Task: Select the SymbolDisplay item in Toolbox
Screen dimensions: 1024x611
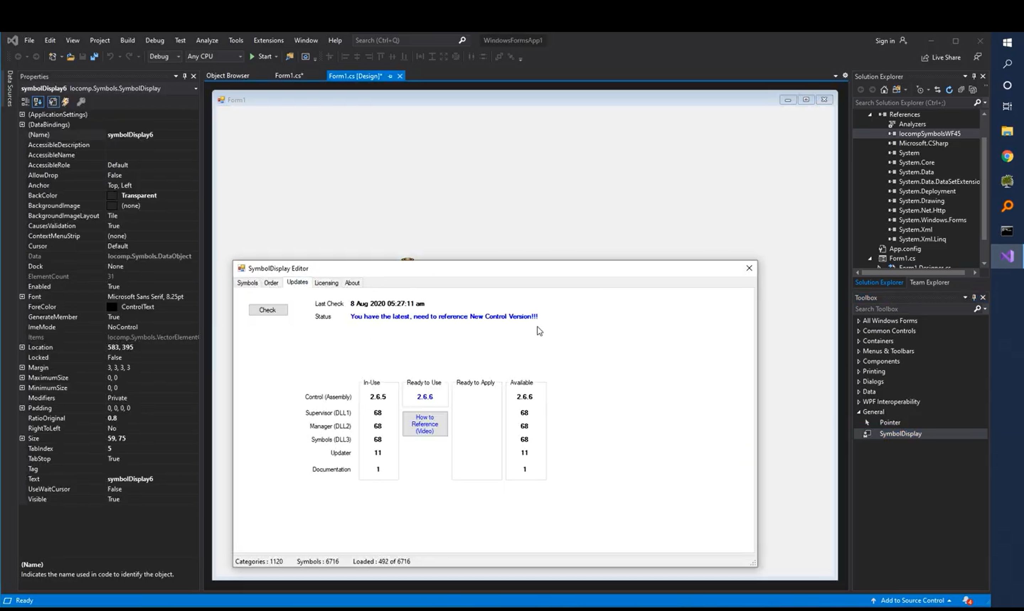Action: [x=920, y=434]
